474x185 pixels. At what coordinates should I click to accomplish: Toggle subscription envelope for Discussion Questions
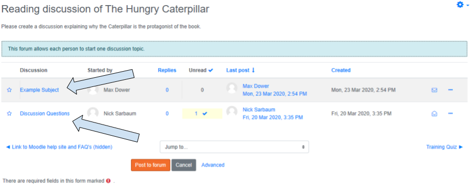coord(434,113)
